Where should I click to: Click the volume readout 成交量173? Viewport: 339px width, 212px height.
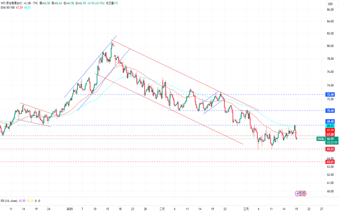point(112,3)
